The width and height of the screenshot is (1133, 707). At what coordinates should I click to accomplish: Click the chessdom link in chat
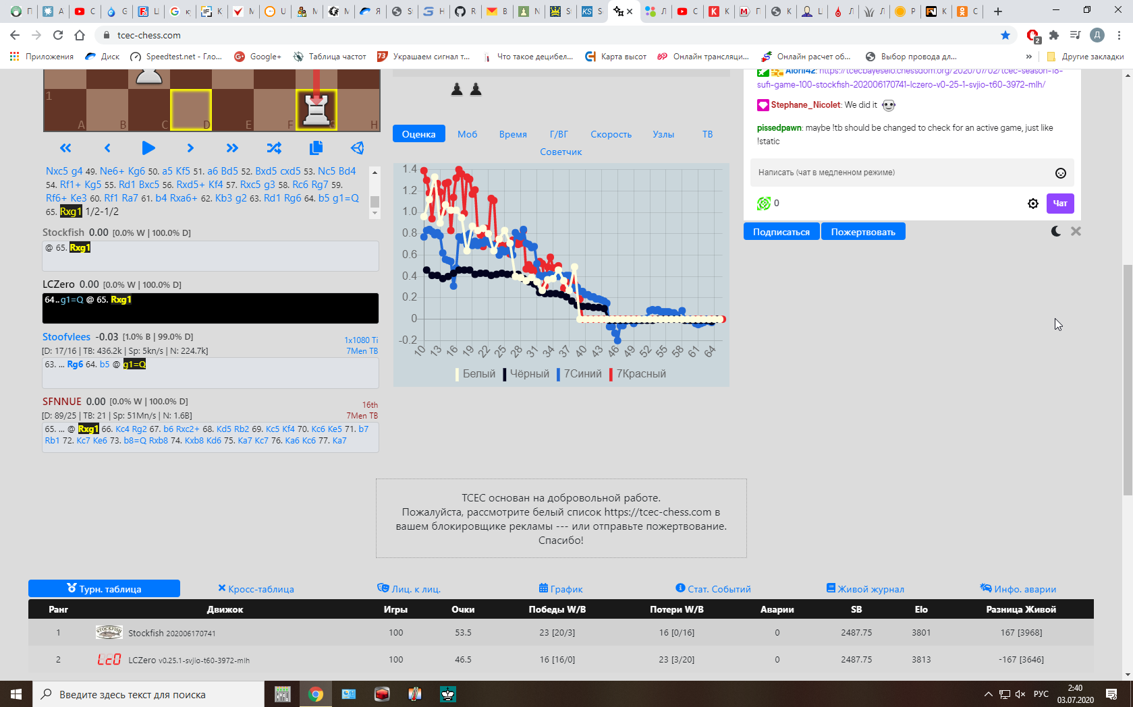pyautogui.click(x=910, y=78)
